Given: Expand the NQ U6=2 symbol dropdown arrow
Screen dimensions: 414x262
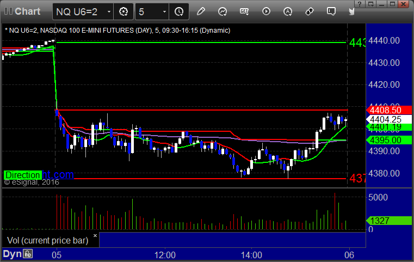Looking at the screenshot, I should [x=109, y=11].
